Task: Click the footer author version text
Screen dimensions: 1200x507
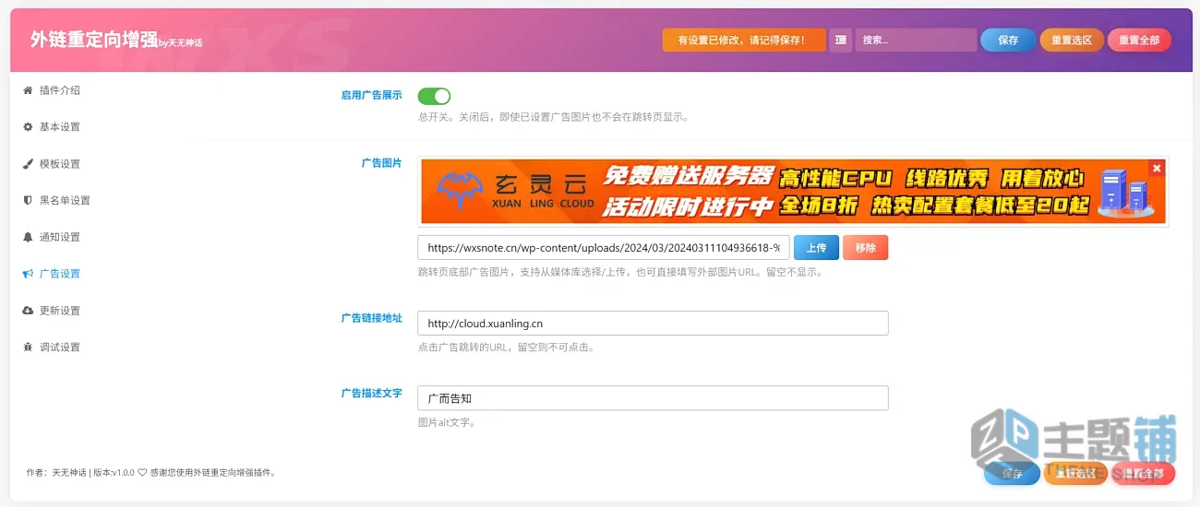Action: pos(151,473)
